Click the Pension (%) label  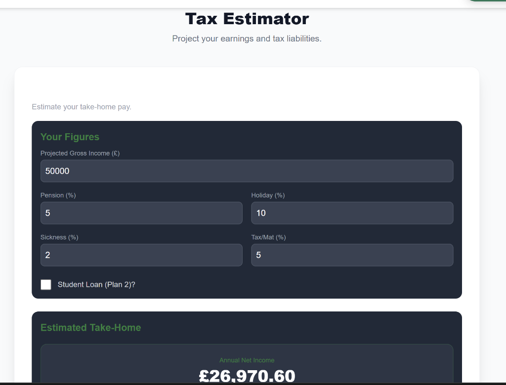58,195
